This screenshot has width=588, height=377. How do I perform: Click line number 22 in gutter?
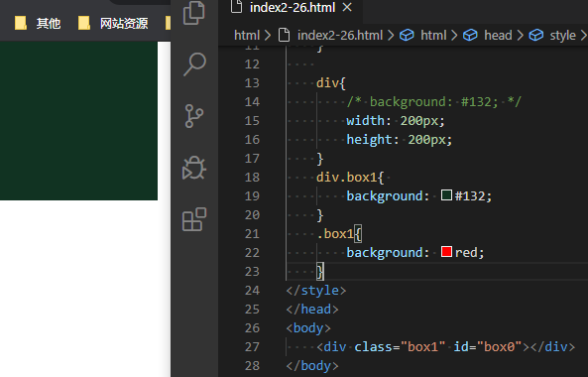pos(252,252)
